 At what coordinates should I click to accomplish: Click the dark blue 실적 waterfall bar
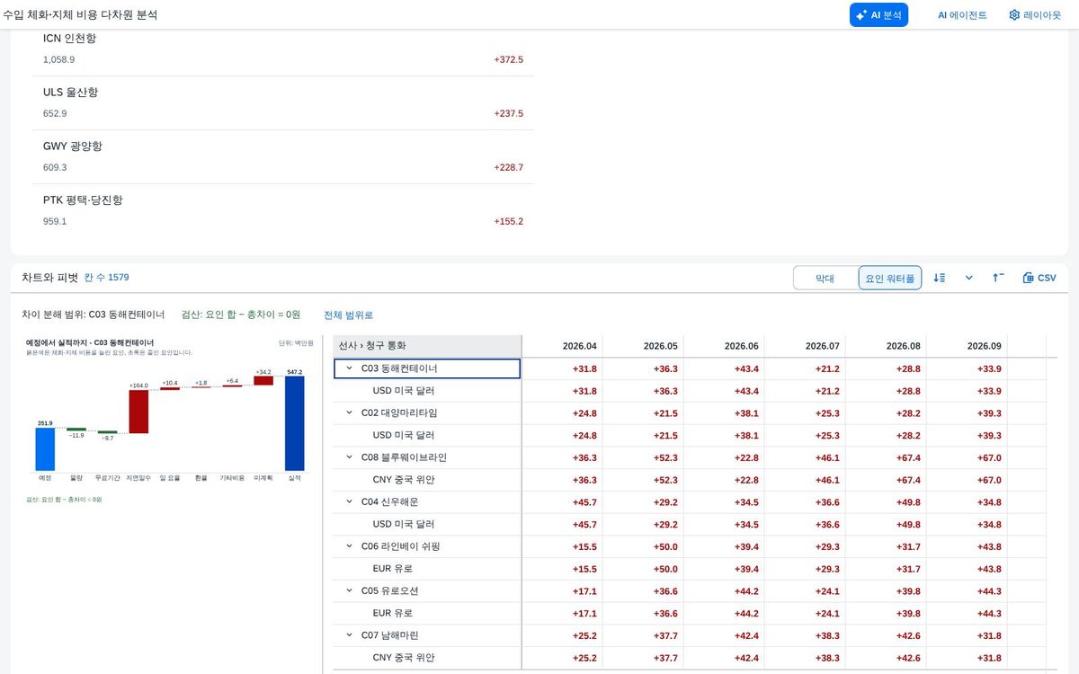pos(295,423)
